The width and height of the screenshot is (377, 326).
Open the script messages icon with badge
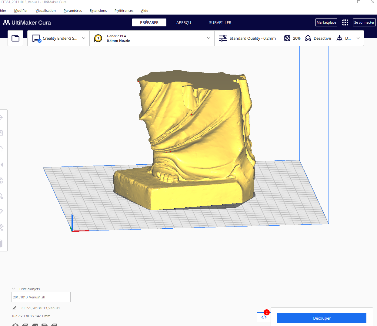[264, 317]
